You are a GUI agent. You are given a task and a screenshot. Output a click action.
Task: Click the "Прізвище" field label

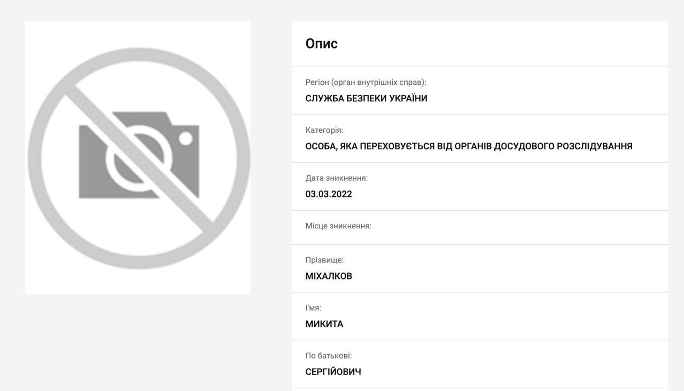(x=324, y=260)
